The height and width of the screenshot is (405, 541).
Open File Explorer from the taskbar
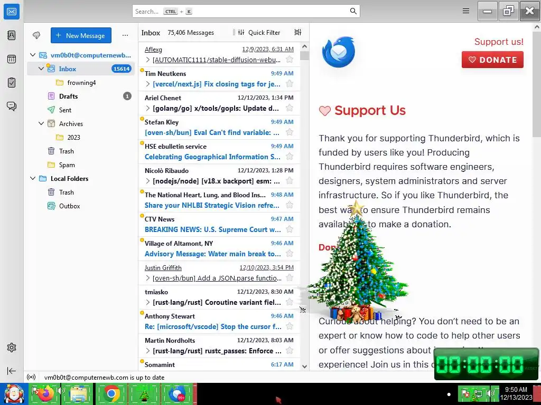(x=78, y=393)
